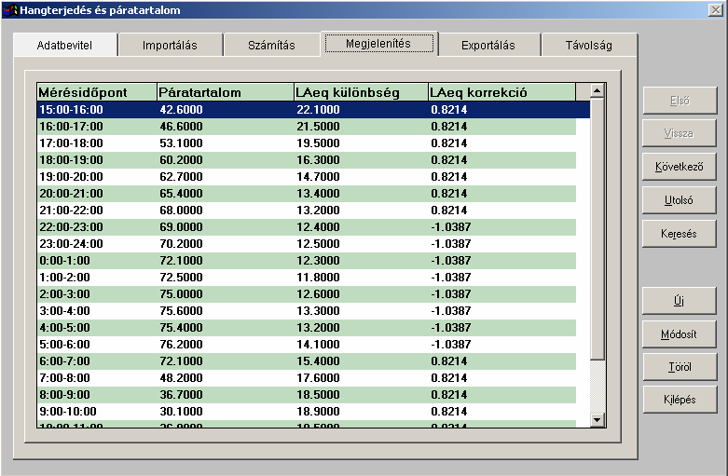Exit with the Kilépés button
728x476 pixels.
coord(680,400)
